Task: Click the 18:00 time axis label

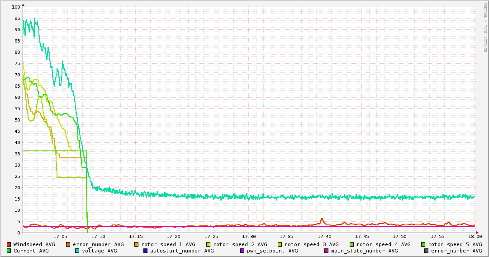Action: pos(475,237)
